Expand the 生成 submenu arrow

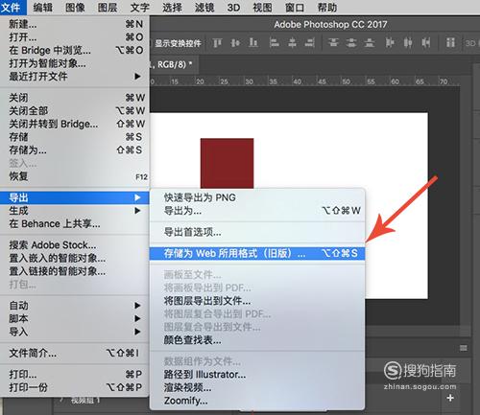pos(137,211)
